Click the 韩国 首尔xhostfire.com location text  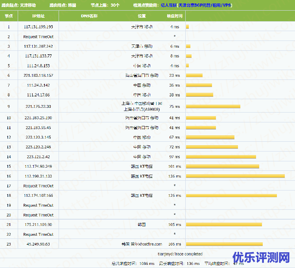(142, 244)
